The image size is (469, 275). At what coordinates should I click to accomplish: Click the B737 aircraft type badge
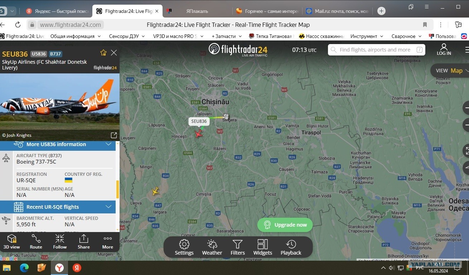55,54
